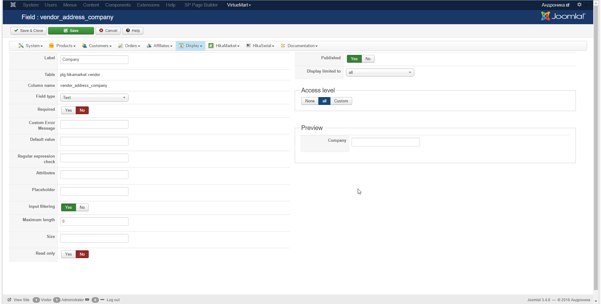601x304 pixels.
Task: Click the Default value field
Action: pos(94,141)
